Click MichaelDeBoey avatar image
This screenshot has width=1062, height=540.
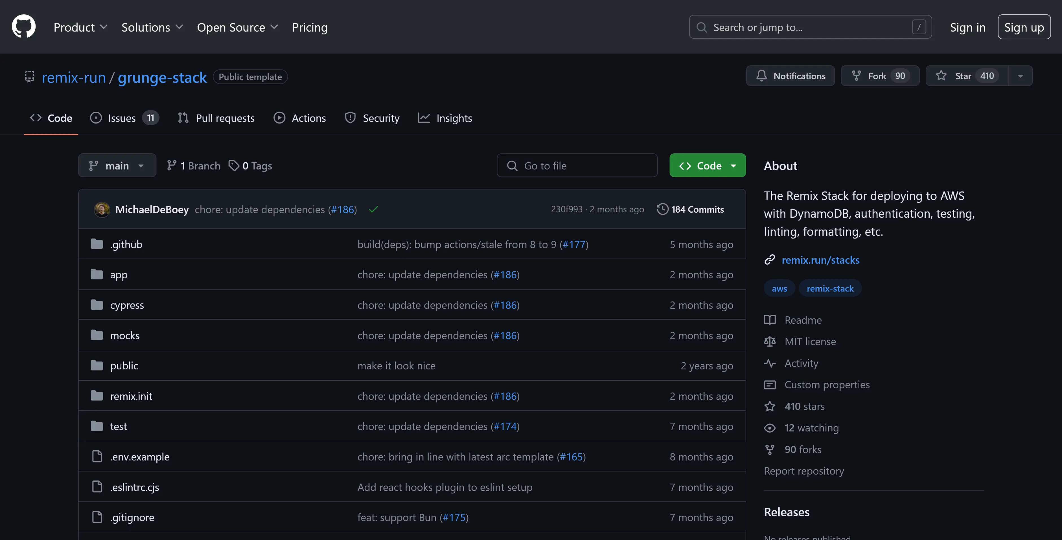[102, 209]
